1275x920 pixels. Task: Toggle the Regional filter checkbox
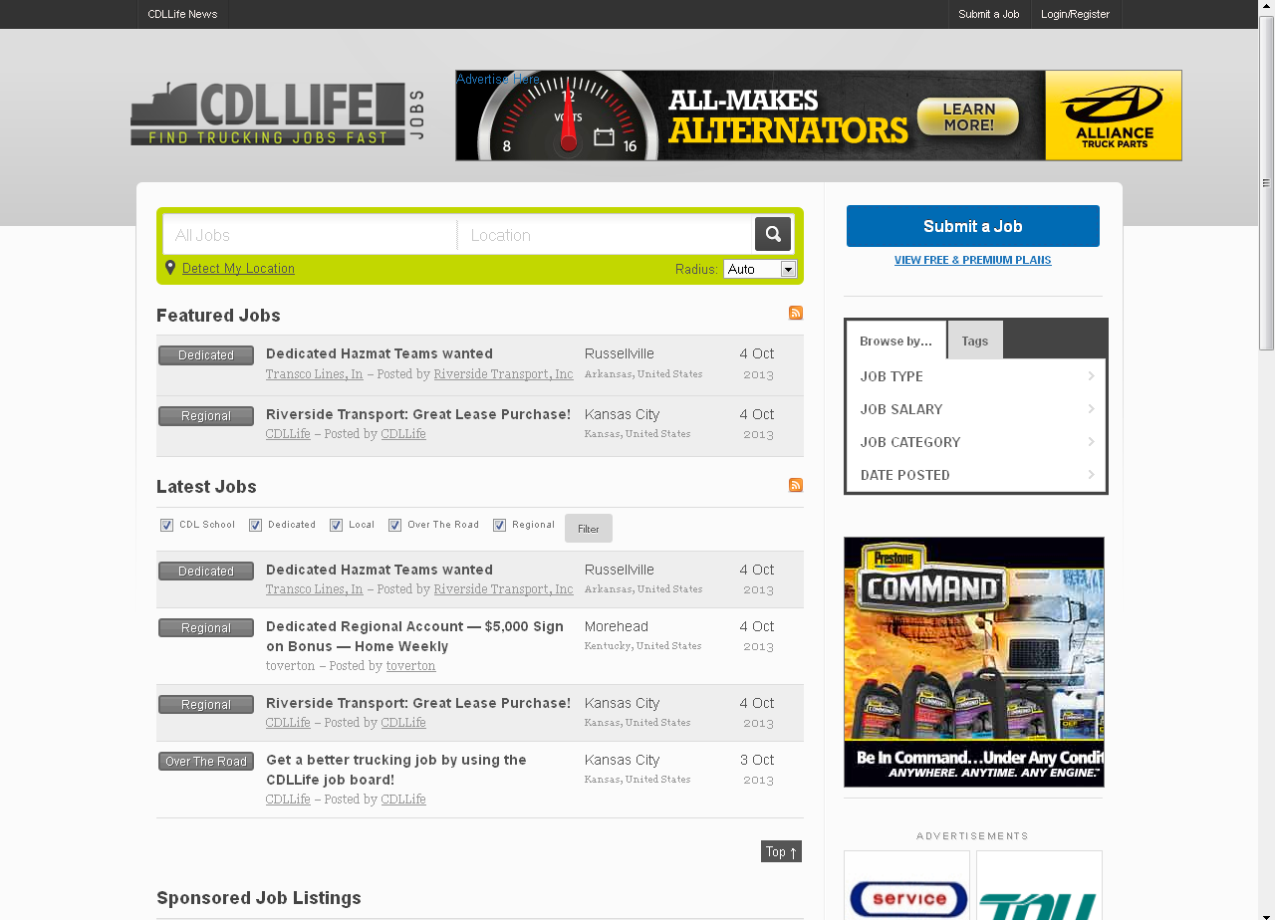[x=500, y=526]
